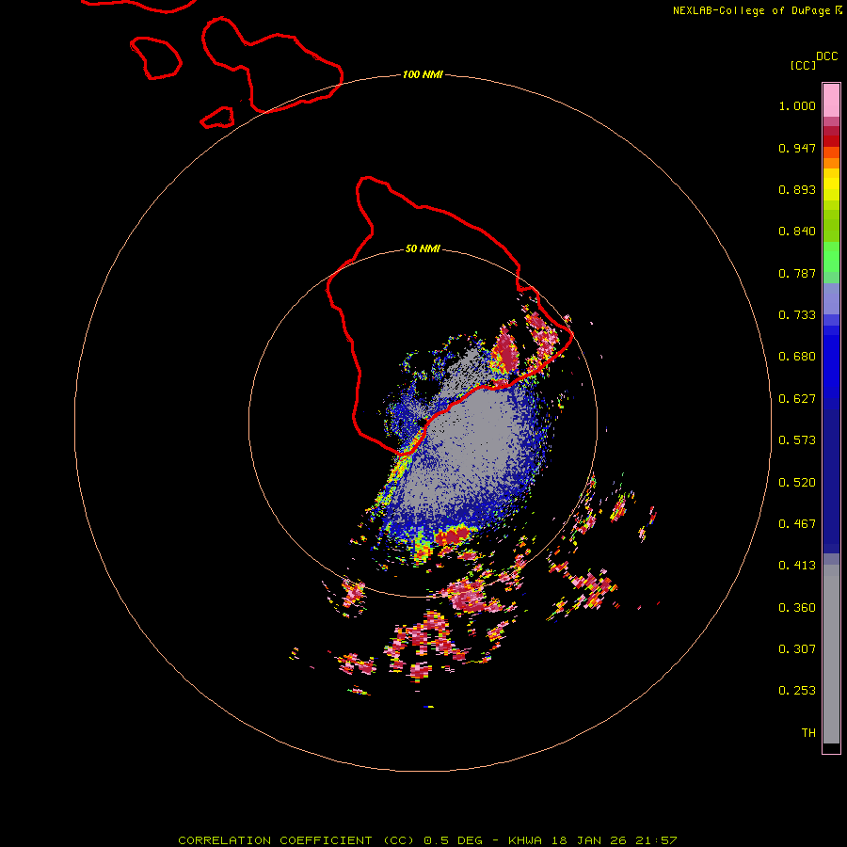Click the 0.840 legend value

[x=797, y=232]
